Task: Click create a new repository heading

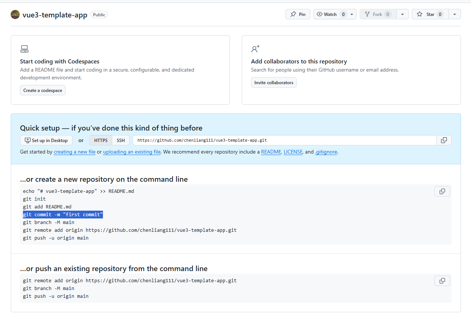Action: 104,179
